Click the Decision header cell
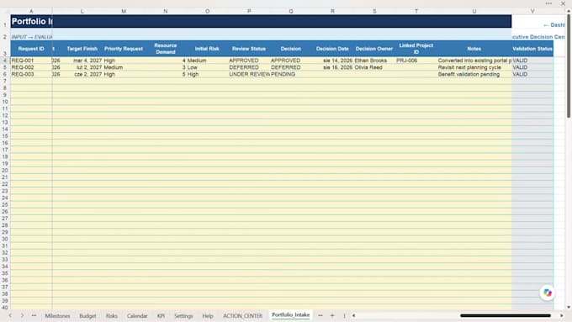This screenshot has width=572, height=322. [x=291, y=49]
